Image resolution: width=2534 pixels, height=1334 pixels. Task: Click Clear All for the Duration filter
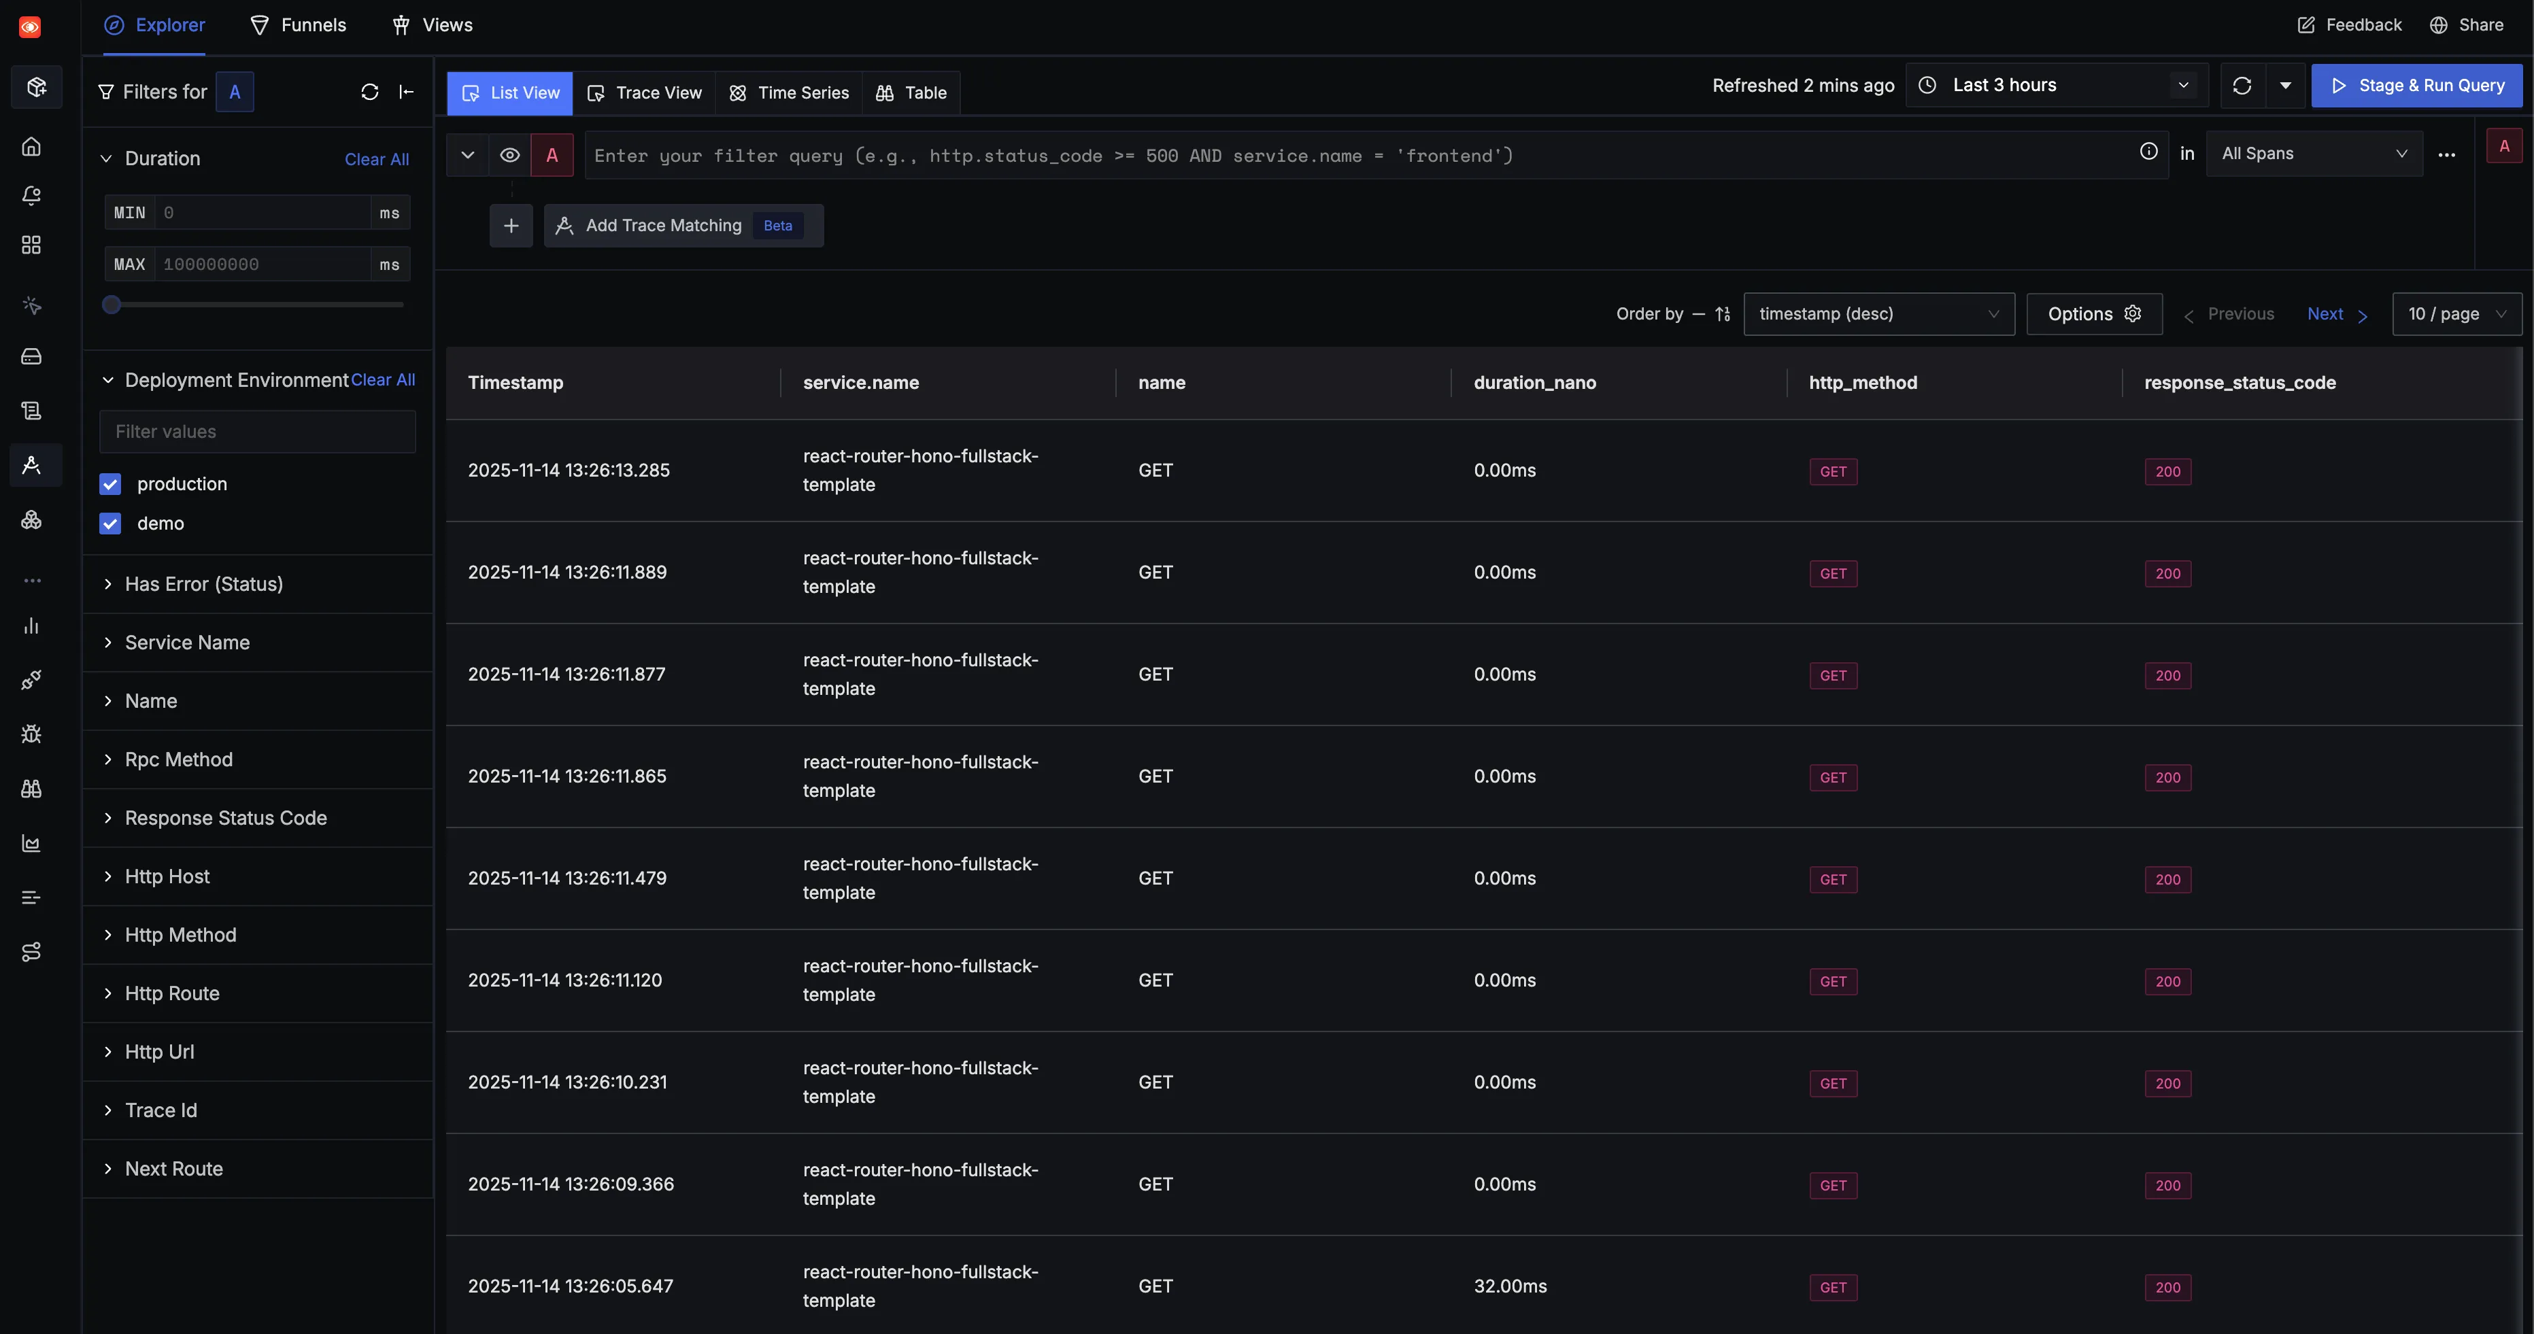[x=377, y=158]
